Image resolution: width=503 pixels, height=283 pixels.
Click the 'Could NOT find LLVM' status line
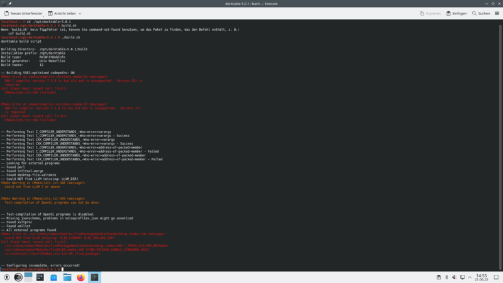tap(39, 179)
